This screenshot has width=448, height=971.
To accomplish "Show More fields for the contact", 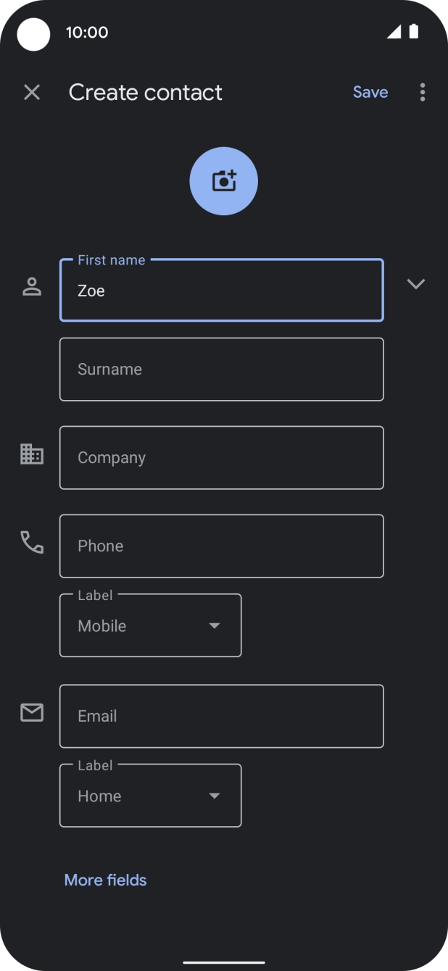I will pos(104,880).
